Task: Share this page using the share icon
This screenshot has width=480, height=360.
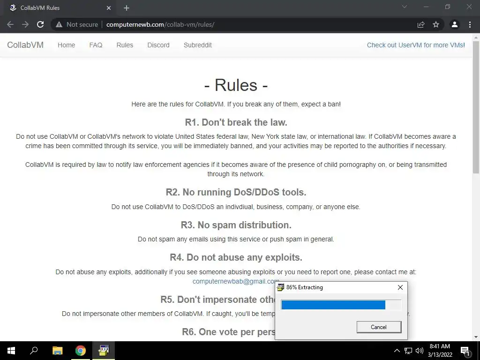Action: click(x=421, y=24)
